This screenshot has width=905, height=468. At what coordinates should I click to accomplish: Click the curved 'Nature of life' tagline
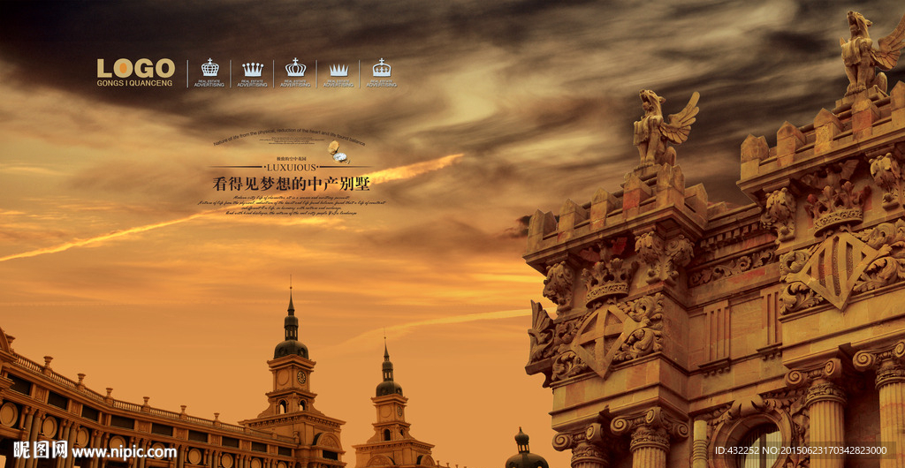pos(289,136)
